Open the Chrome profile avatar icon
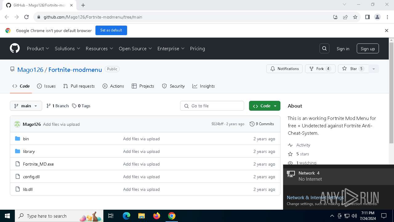This screenshot has width=394, height=222. (377, 17)
